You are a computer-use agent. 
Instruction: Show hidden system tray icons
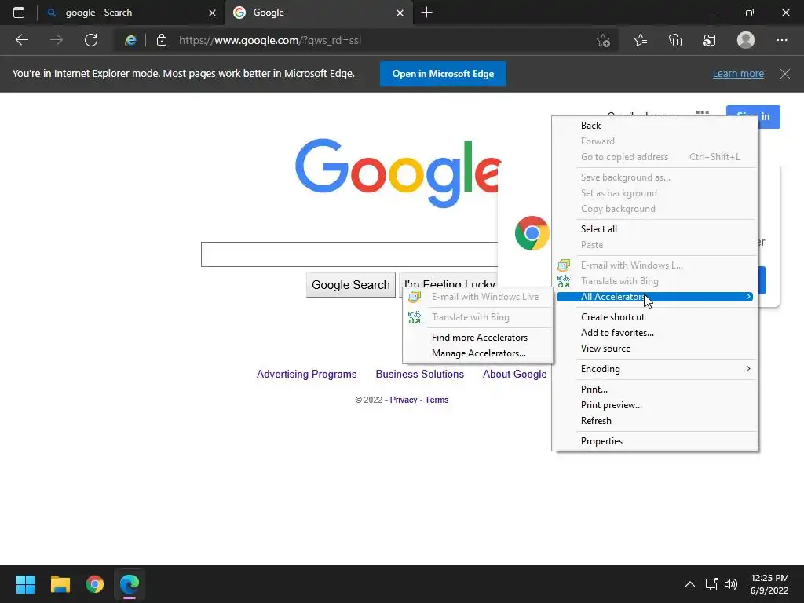690,584
